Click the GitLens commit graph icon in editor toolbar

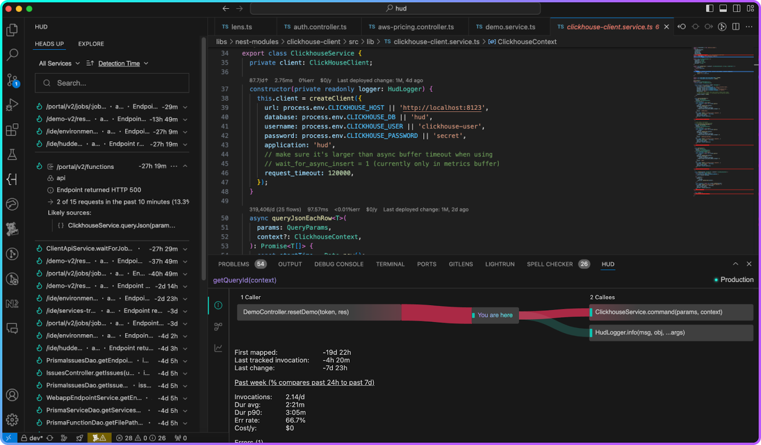tap(722, 27)
